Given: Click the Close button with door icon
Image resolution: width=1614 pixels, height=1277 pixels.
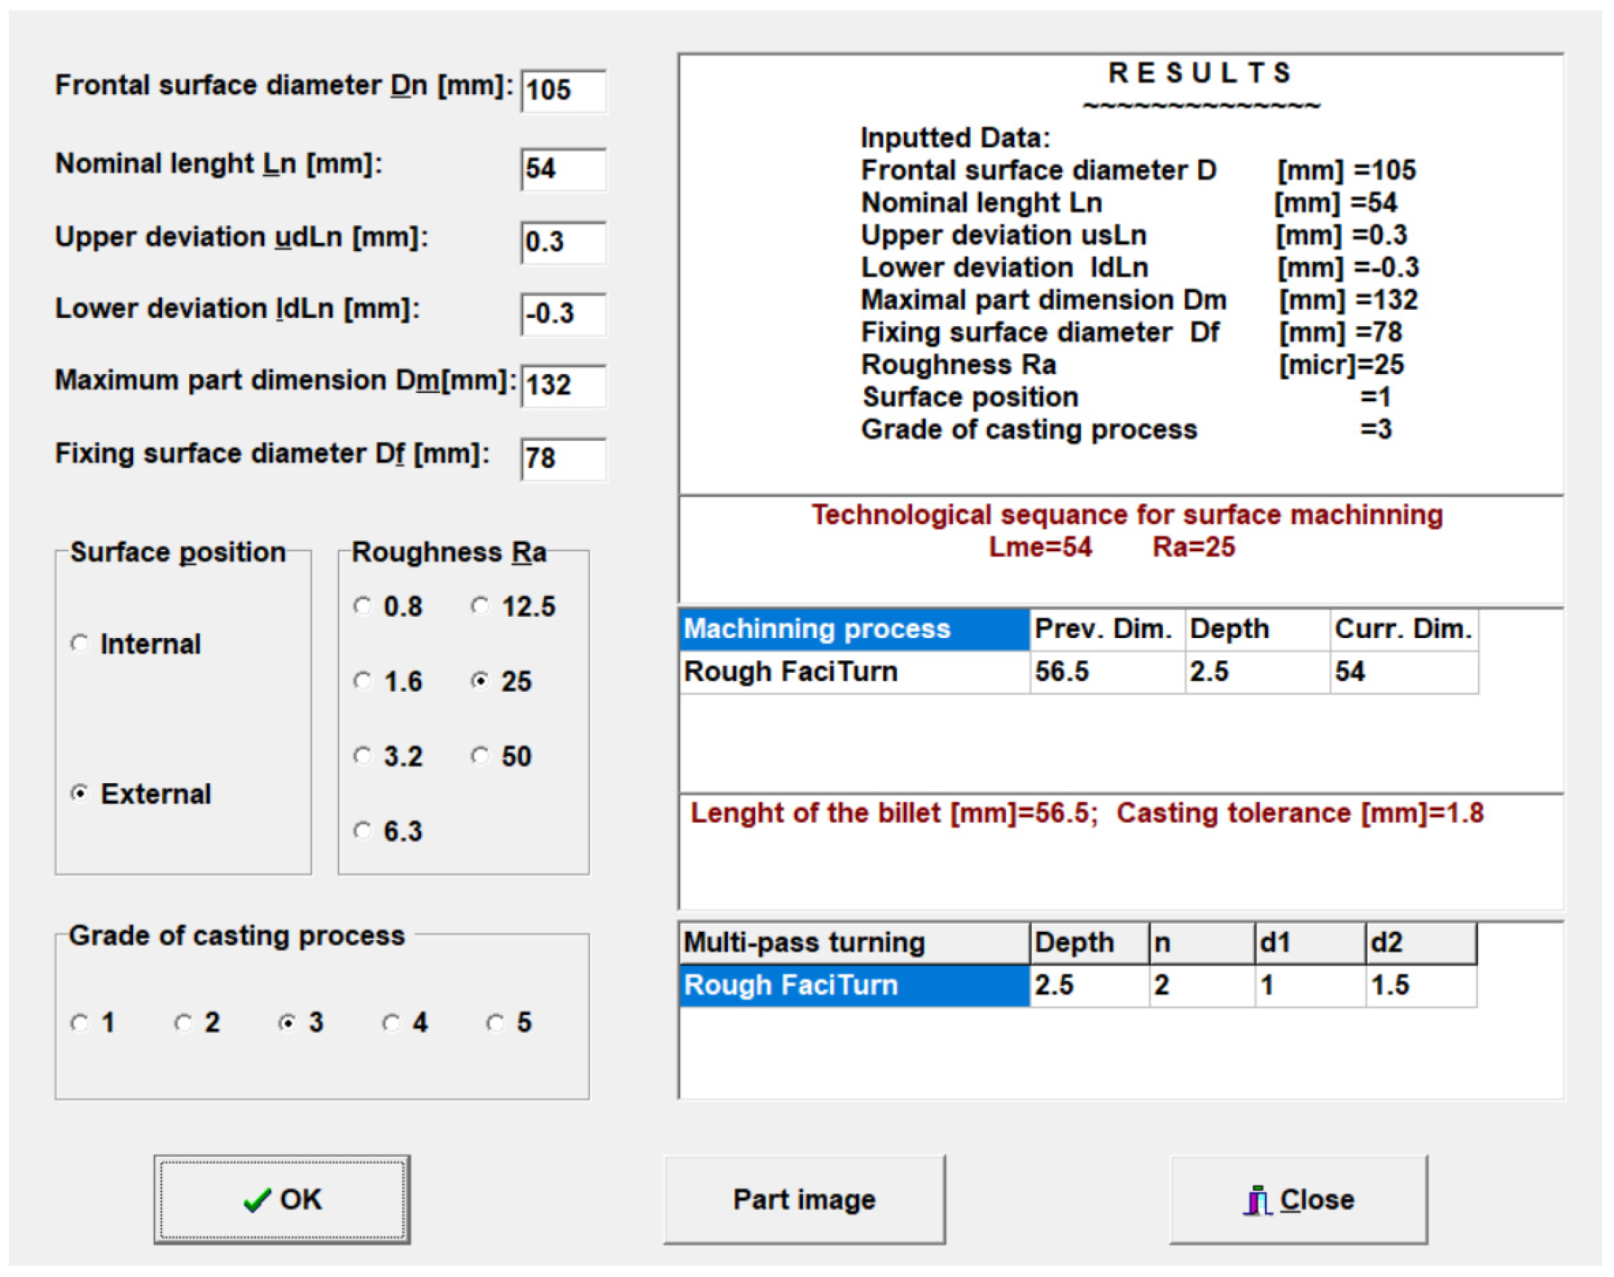Looking at the screenshot, I should click(x=1298, y=1199).
